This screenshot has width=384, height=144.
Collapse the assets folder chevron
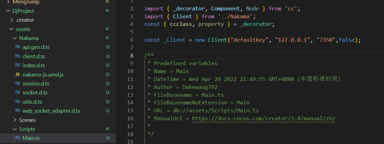pyautogui.click(x=12, y=29)
